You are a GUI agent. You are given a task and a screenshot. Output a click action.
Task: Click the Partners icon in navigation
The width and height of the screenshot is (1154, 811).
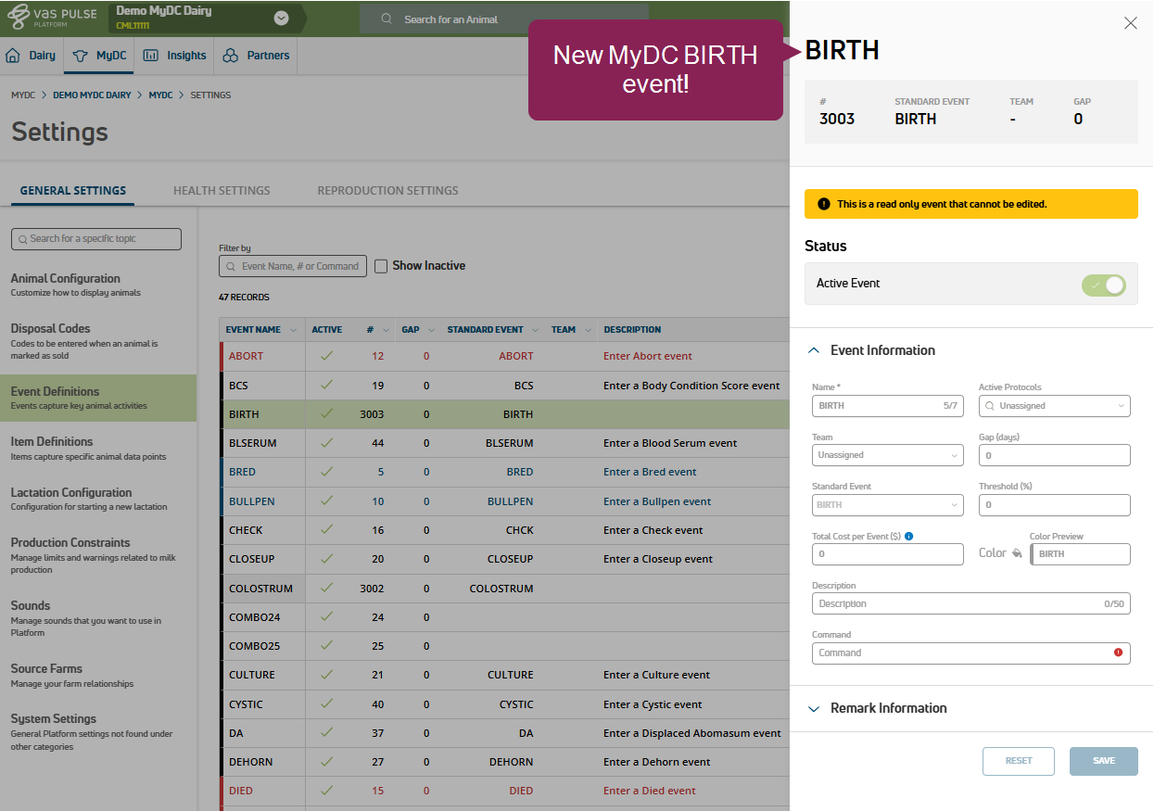[x=231, y=56]
